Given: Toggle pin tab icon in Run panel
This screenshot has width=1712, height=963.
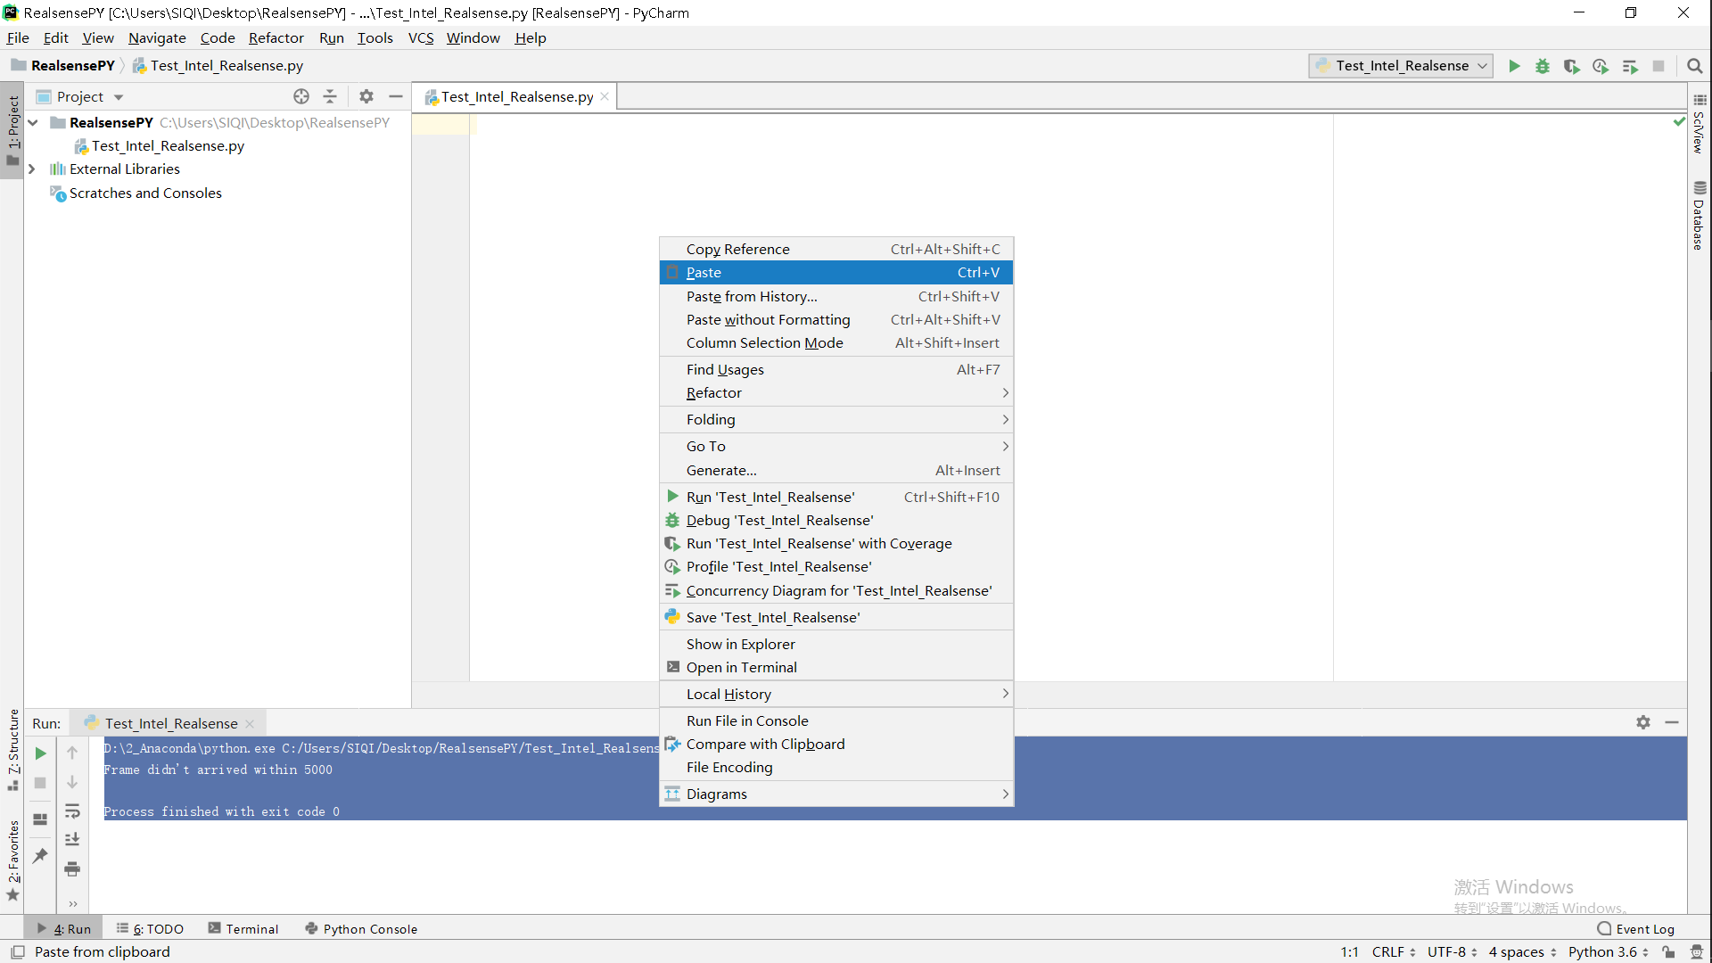Looking at the screenshot, I should (40, 855).
